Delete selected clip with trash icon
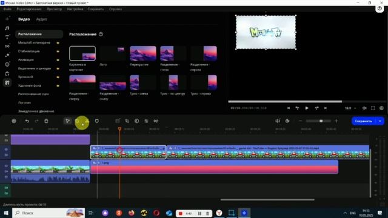This screenshot has height=218, width=388. point(46,121)
